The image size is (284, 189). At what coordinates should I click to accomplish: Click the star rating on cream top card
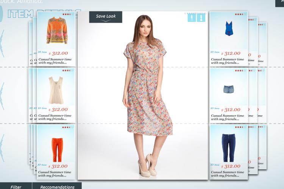(68, 71)
